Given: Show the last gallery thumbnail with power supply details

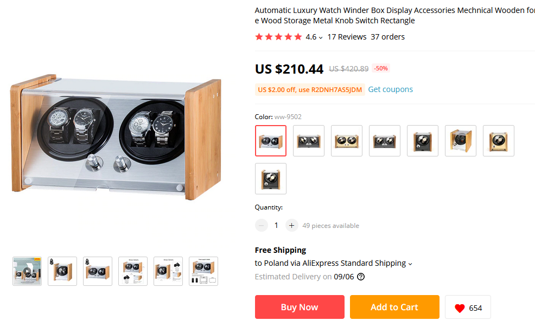Looking at the screenshot, I should pyautogui.click(x=203, y=271).
